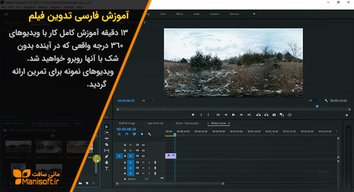Select the clip on track V1
This screenshot has height=192, width=354.
click(x=171, y=156)
